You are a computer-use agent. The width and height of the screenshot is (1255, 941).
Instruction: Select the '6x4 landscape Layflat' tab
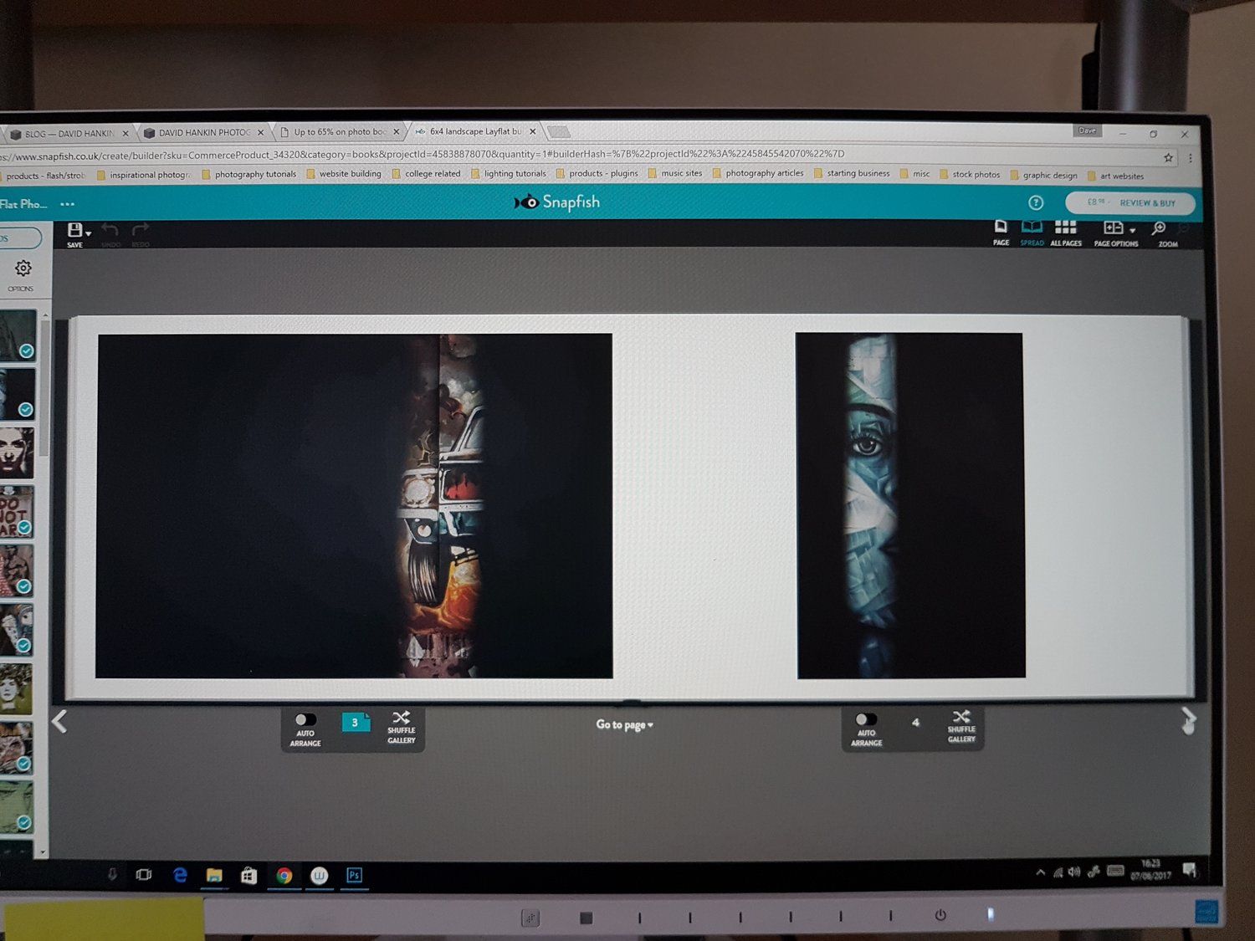474,131
